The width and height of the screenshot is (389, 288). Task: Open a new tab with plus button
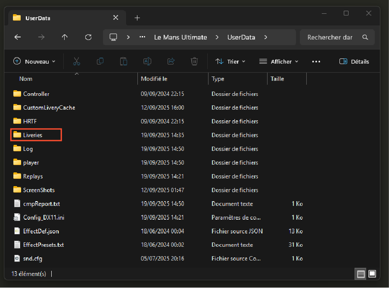[x=137, y=18]
